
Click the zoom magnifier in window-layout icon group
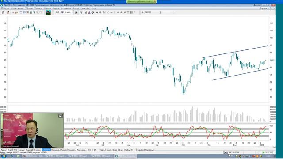(x=34, y=12)
